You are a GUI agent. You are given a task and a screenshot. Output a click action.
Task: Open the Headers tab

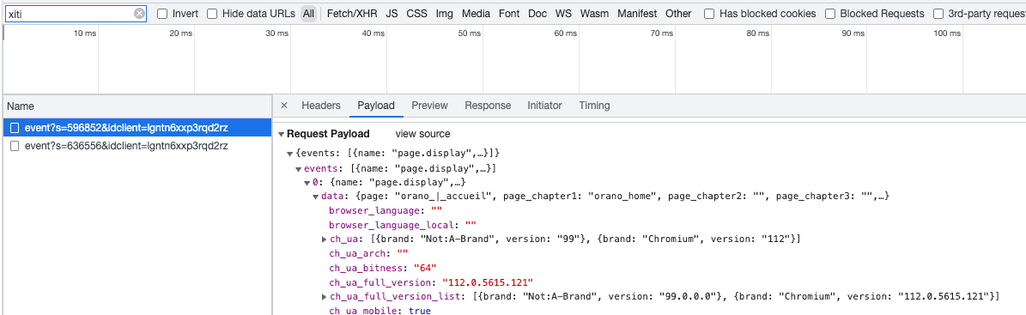pos(320,106)
